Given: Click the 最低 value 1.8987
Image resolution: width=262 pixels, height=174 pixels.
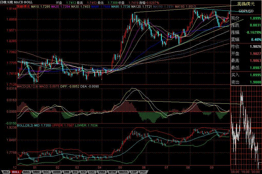Looking at the screenshot, I should 255,68.
